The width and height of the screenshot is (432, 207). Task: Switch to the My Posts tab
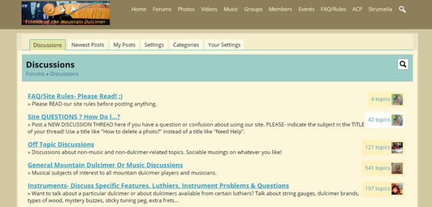tap(124, 45)
